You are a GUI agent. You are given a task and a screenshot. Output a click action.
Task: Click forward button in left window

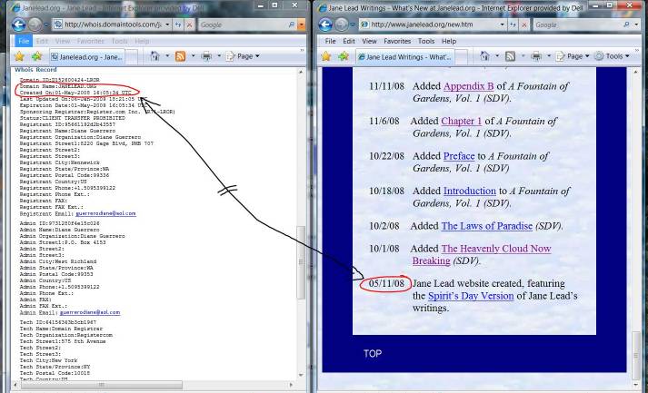(35, 25)
